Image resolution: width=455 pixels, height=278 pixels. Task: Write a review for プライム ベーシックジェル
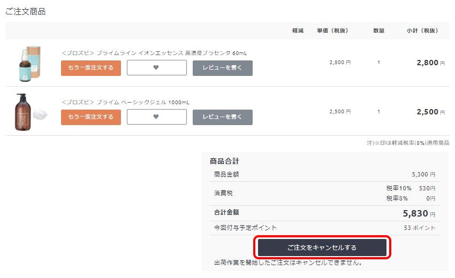point(223,118)
